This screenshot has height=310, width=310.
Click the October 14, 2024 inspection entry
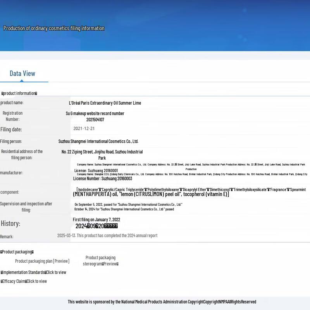click(x=124, y=209)
